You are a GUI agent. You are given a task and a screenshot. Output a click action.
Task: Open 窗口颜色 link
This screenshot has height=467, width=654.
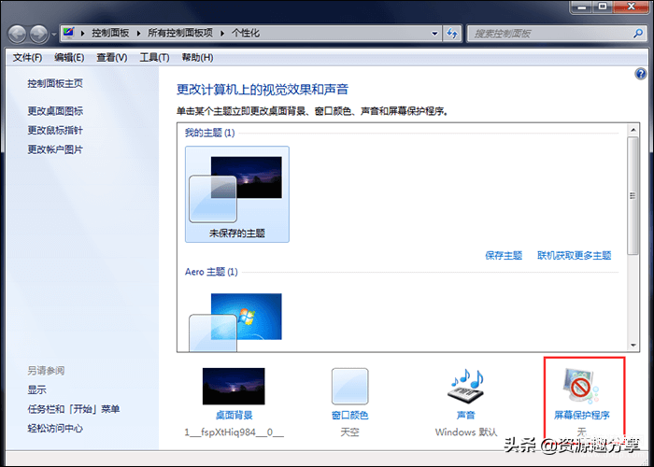(x=350, y=416)
